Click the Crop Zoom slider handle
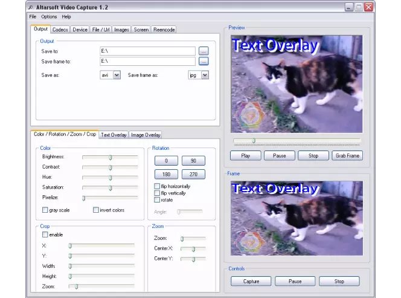401x298 pixels. (x=76, y=287)
